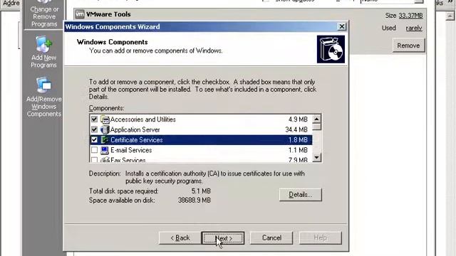Open Add/Remove Windows Components icon in sidebar

(x=43, y=85)
